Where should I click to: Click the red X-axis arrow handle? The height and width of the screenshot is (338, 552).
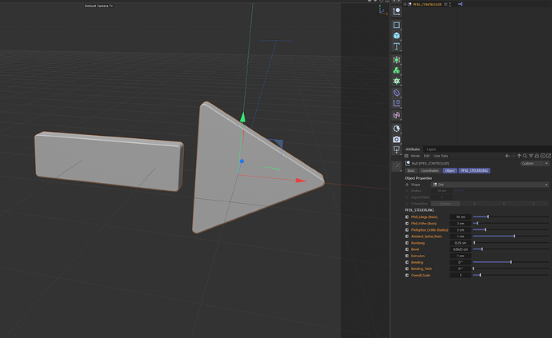point(301,181)
